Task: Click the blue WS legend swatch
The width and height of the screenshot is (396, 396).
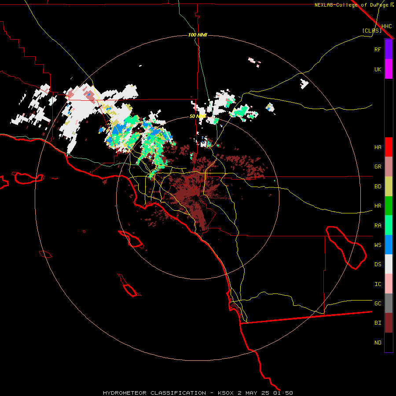Action: (389, 245)
